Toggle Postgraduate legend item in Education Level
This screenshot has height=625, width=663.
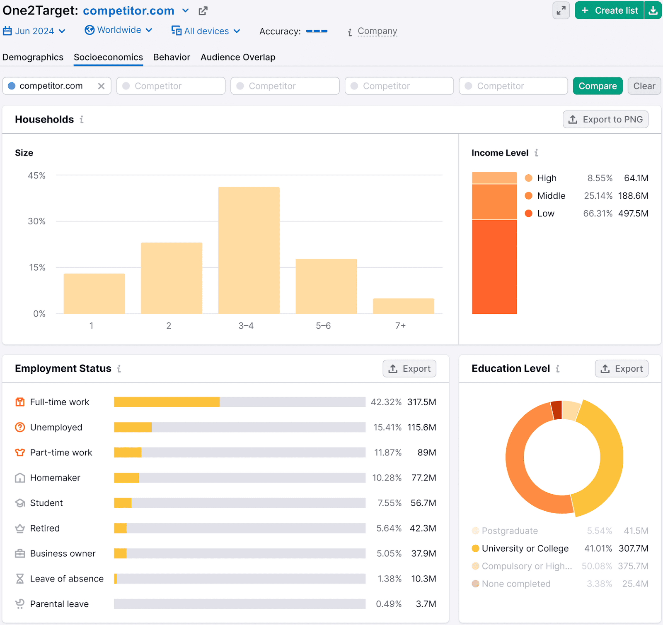point(509,531)
